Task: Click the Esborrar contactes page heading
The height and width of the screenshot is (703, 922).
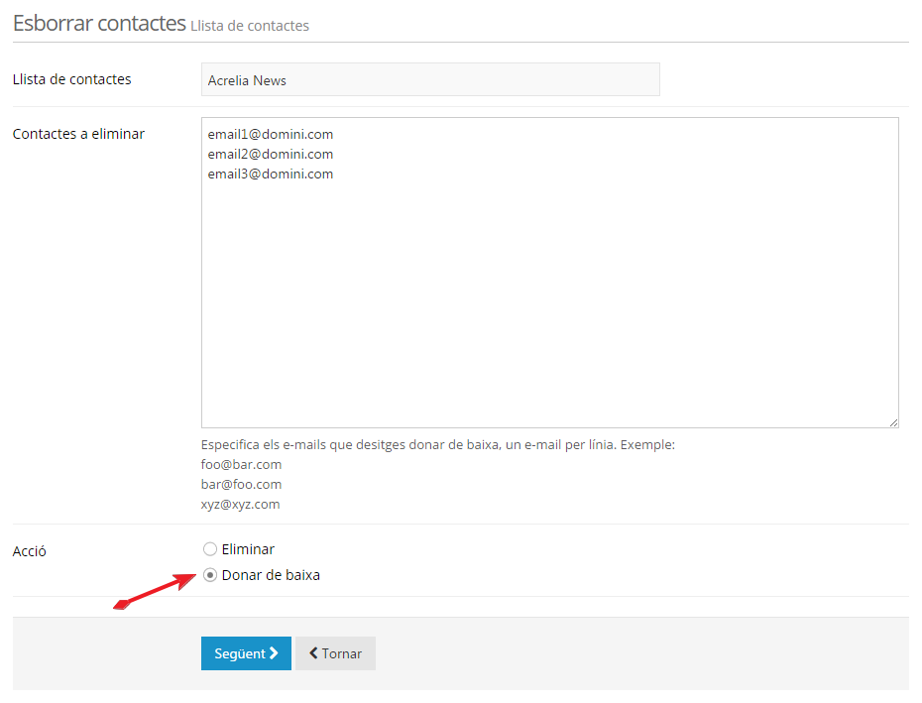Action: coord(99,24)
